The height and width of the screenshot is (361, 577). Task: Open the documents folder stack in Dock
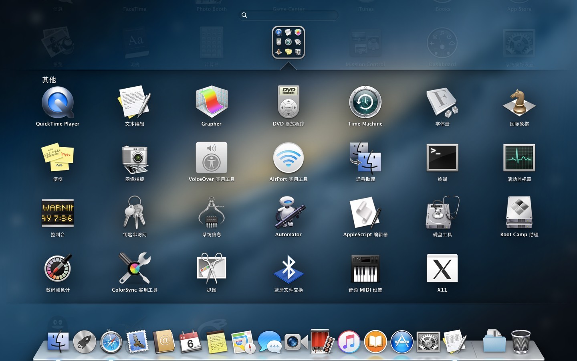click(x=494, y=341)
